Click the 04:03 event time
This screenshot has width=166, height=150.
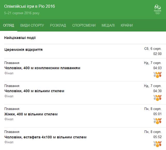tap(157, 68)
